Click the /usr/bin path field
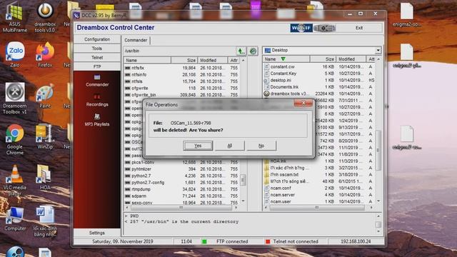The height and width of the screenshot is (257, 457). (179, 51)
